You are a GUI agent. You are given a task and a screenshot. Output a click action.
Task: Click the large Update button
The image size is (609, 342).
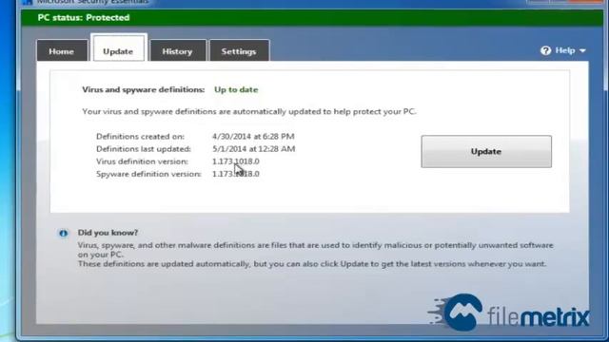[486, 151]
